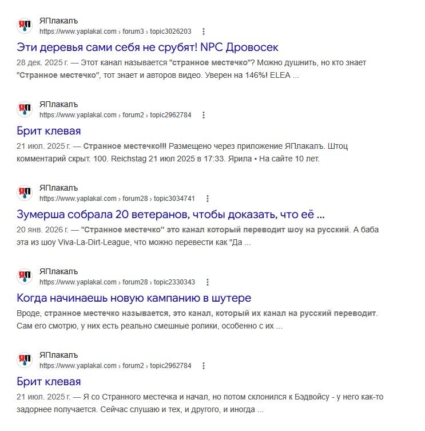Open three-dot menu for topic3034741 result
425x431 pixels.
208,199
